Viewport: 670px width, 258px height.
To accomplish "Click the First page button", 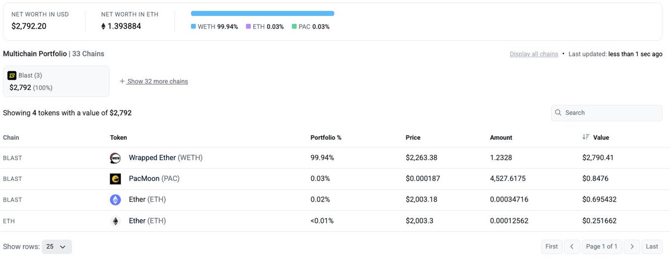I will (552, 246).
